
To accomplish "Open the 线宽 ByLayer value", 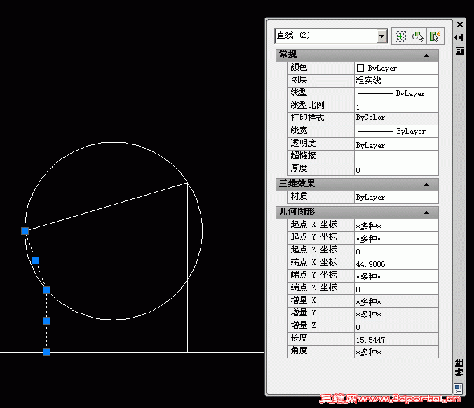I will click(x=396, y=131).
